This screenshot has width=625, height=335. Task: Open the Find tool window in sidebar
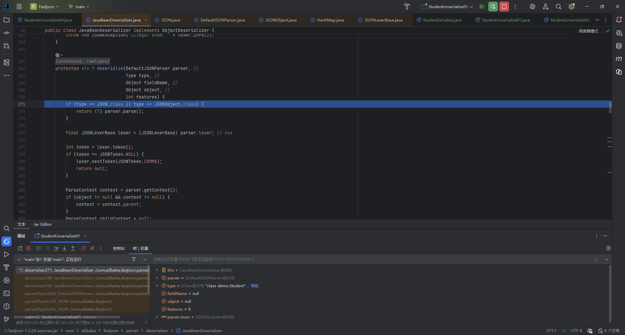[7, 228]
